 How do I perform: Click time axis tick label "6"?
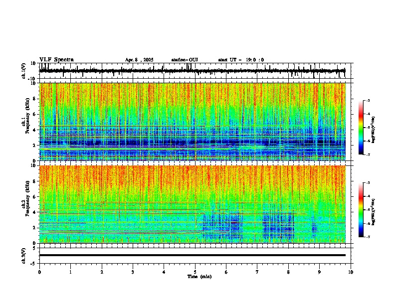226,272
